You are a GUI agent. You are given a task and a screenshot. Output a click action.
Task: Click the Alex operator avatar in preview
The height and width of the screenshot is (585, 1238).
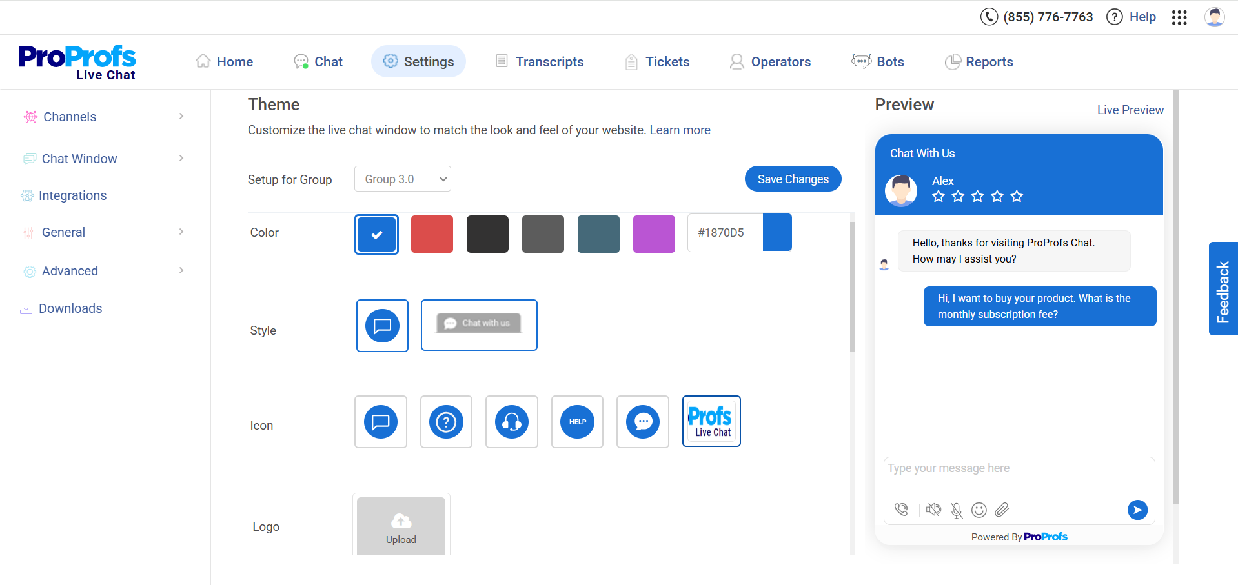click(x=901, y=190)
